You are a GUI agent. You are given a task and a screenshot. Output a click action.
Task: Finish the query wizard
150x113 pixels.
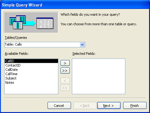135,106
